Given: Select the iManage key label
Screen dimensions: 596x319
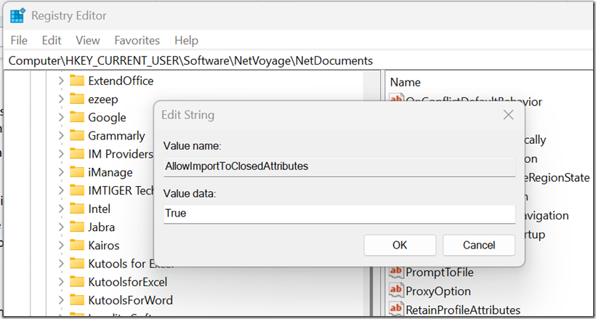Looking at the screenshot, I should [x=110, y=172].
